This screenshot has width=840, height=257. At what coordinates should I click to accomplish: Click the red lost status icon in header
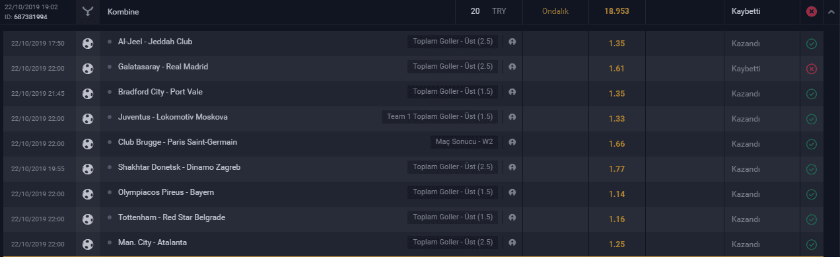(812, 11)
